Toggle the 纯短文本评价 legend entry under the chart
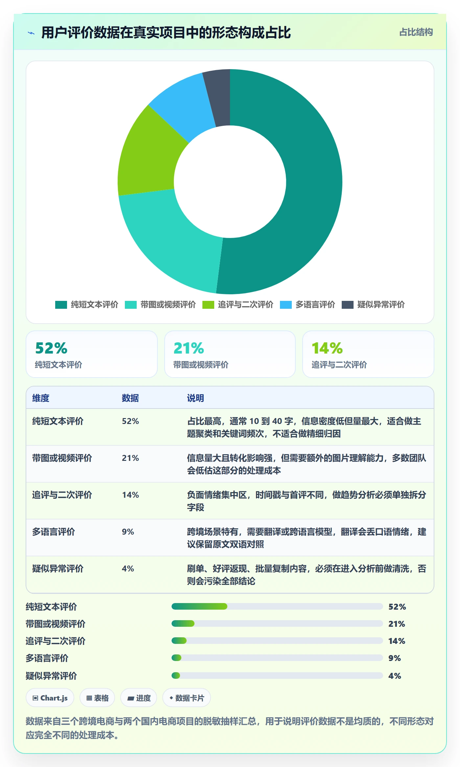 (87, 304)
